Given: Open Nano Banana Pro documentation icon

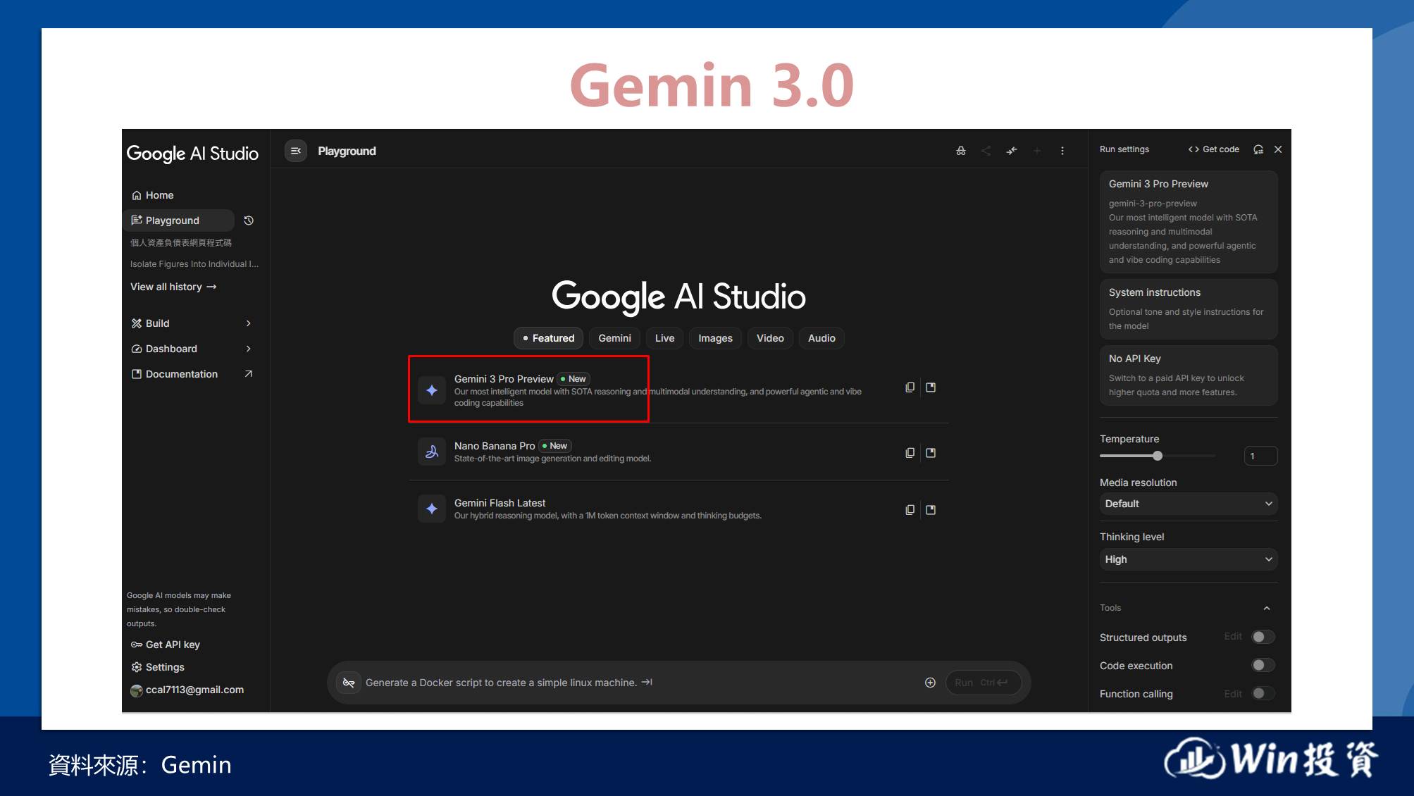Looking at the screenshot, I should click(x=931, y=453).
